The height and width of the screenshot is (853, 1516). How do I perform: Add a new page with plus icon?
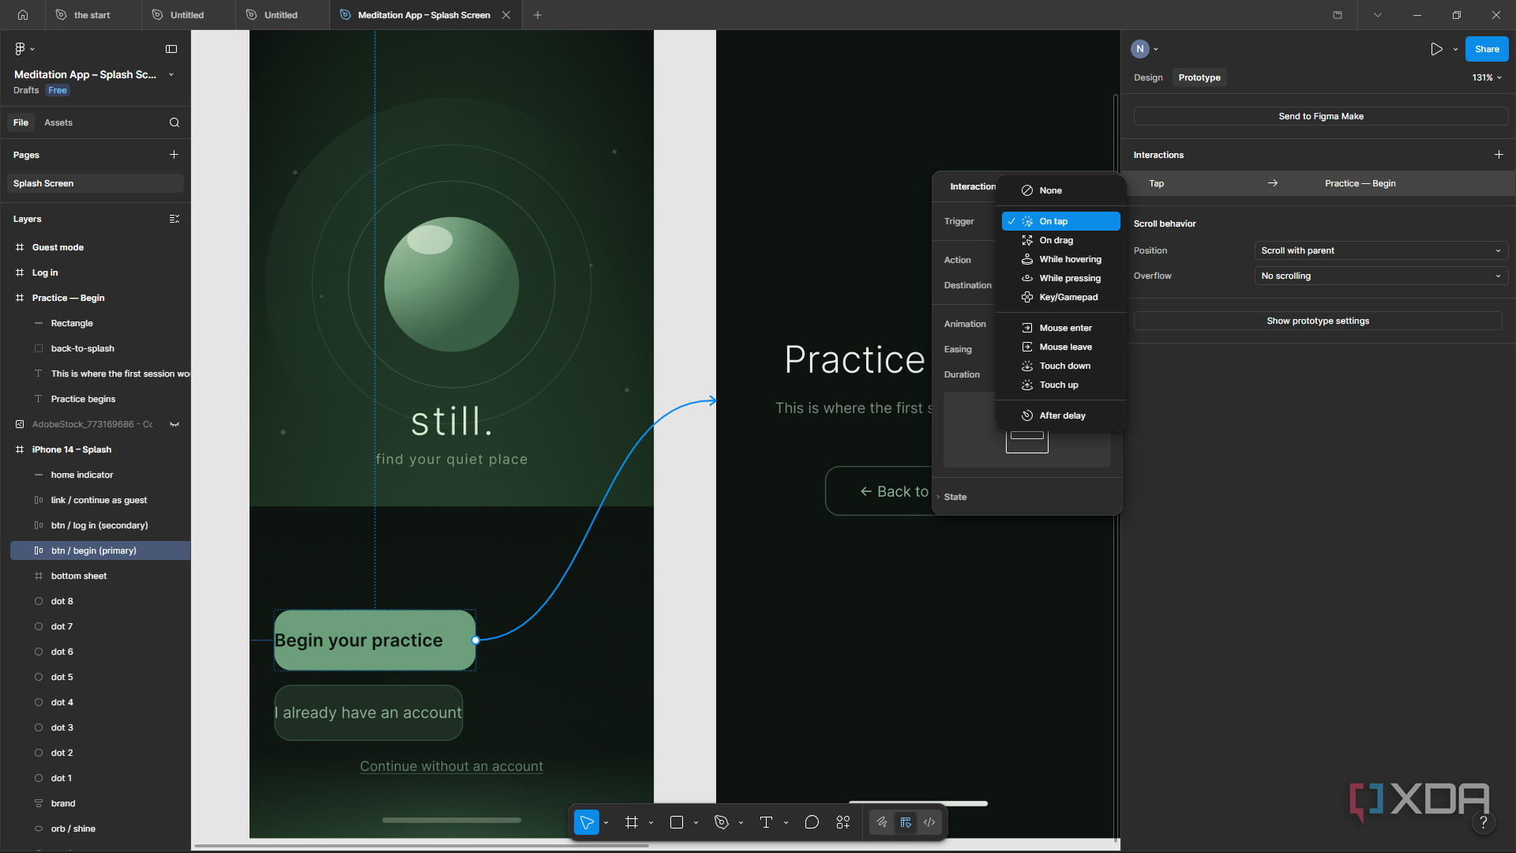point(174,155)
